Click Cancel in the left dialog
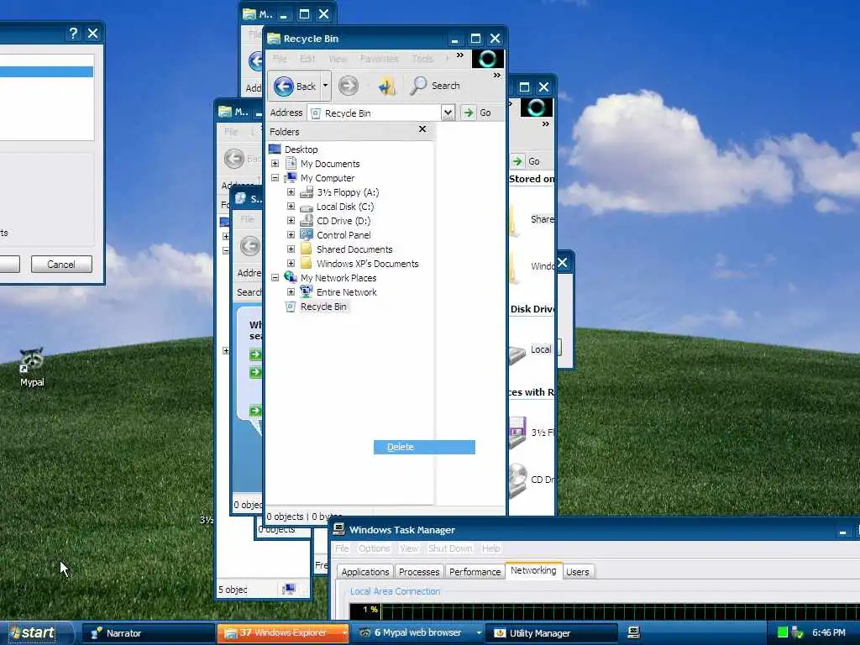 [61, 265]
